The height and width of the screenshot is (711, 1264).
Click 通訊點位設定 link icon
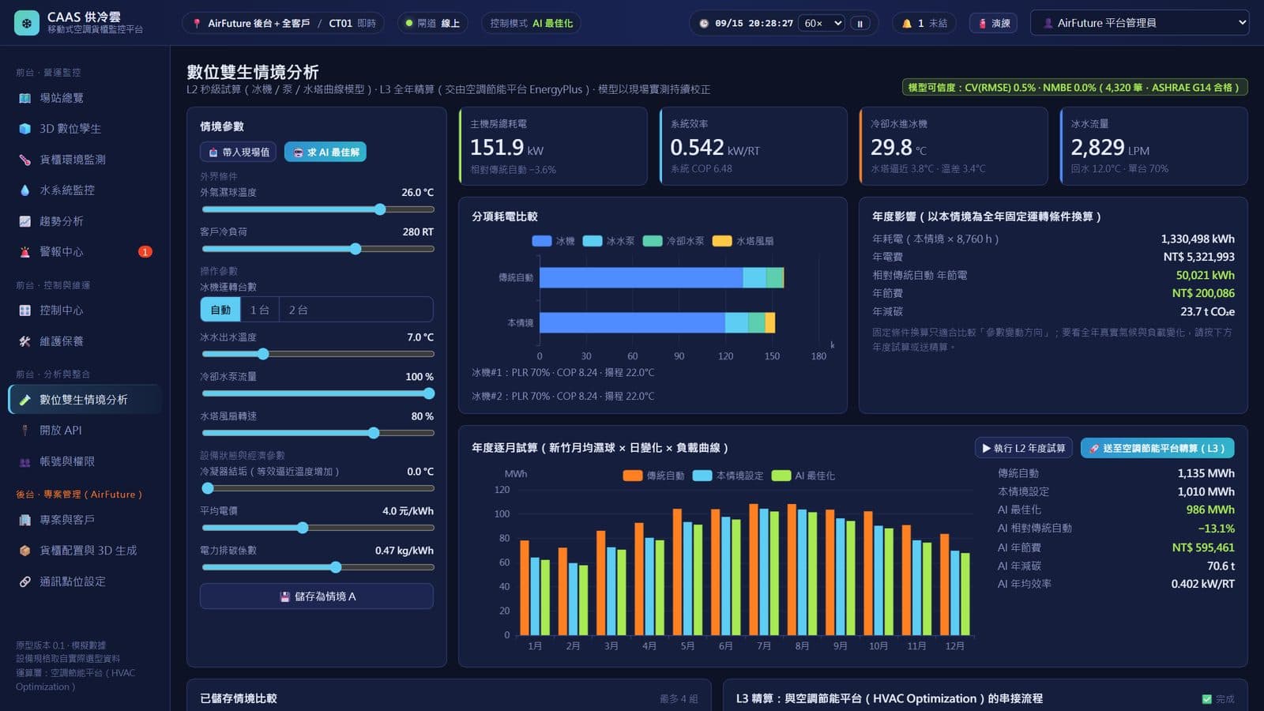click(x=24, y=581)
